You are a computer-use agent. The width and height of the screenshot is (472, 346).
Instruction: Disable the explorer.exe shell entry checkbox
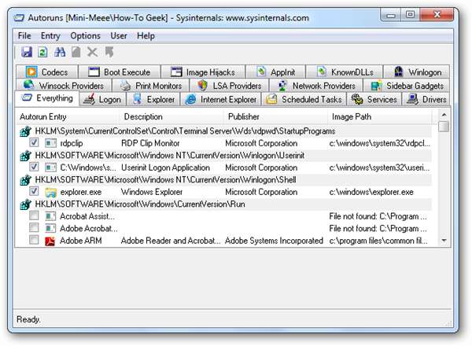(34, 192)
